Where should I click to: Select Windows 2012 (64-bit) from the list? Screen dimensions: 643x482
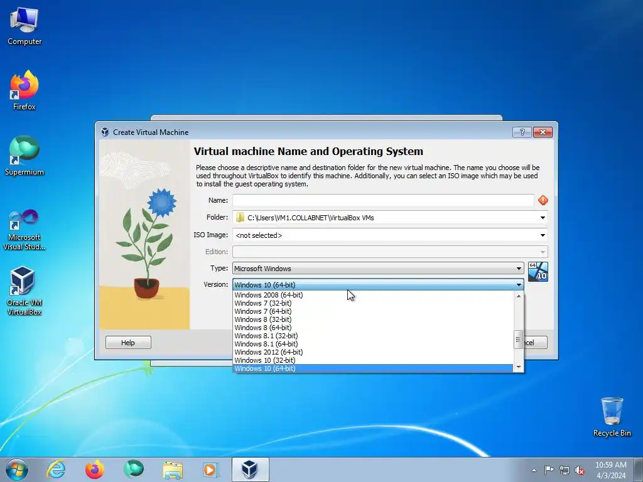tap(373, 352)
